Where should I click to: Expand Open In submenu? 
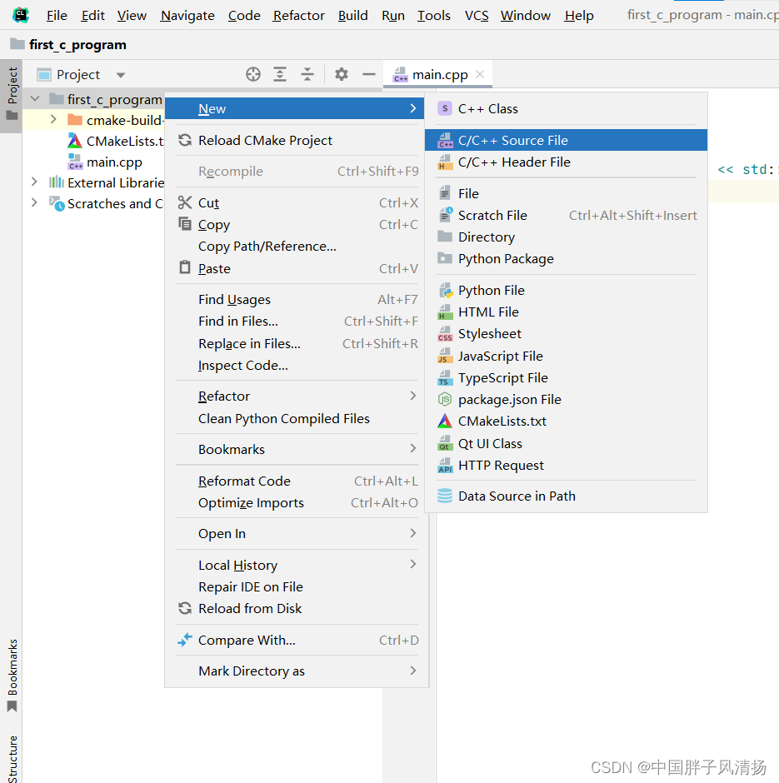point(297,534)
